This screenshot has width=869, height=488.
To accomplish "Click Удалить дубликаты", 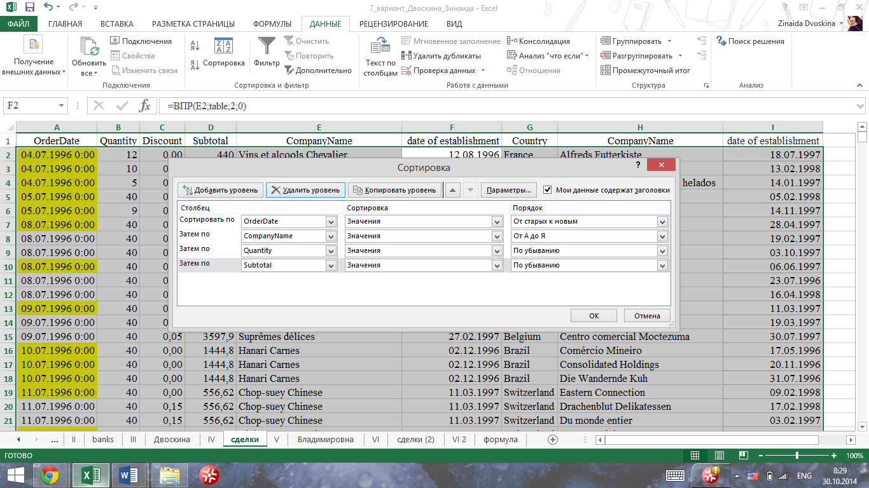I will click(x=441, y=56).
